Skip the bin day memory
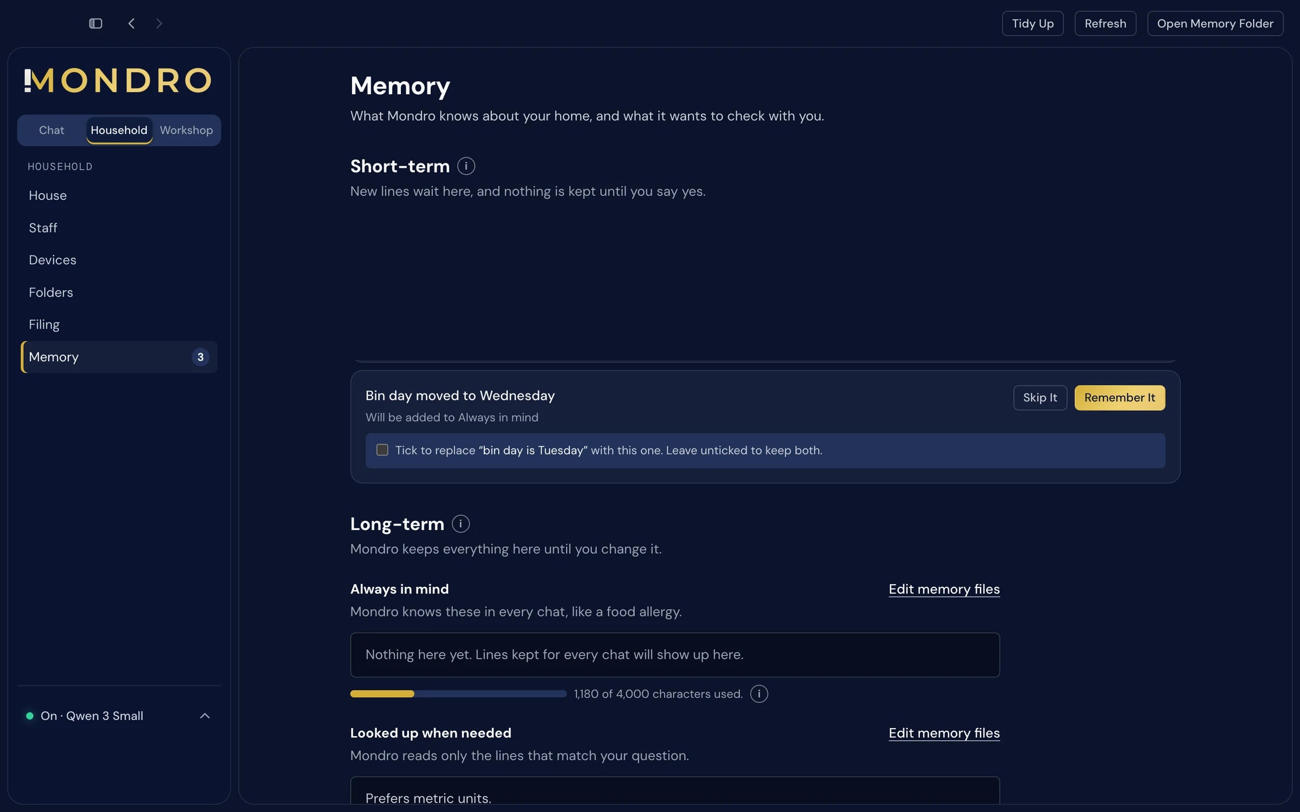The height and width of the screenshot is (812, 1300). pyautogui.click(x=1040, y=397)
